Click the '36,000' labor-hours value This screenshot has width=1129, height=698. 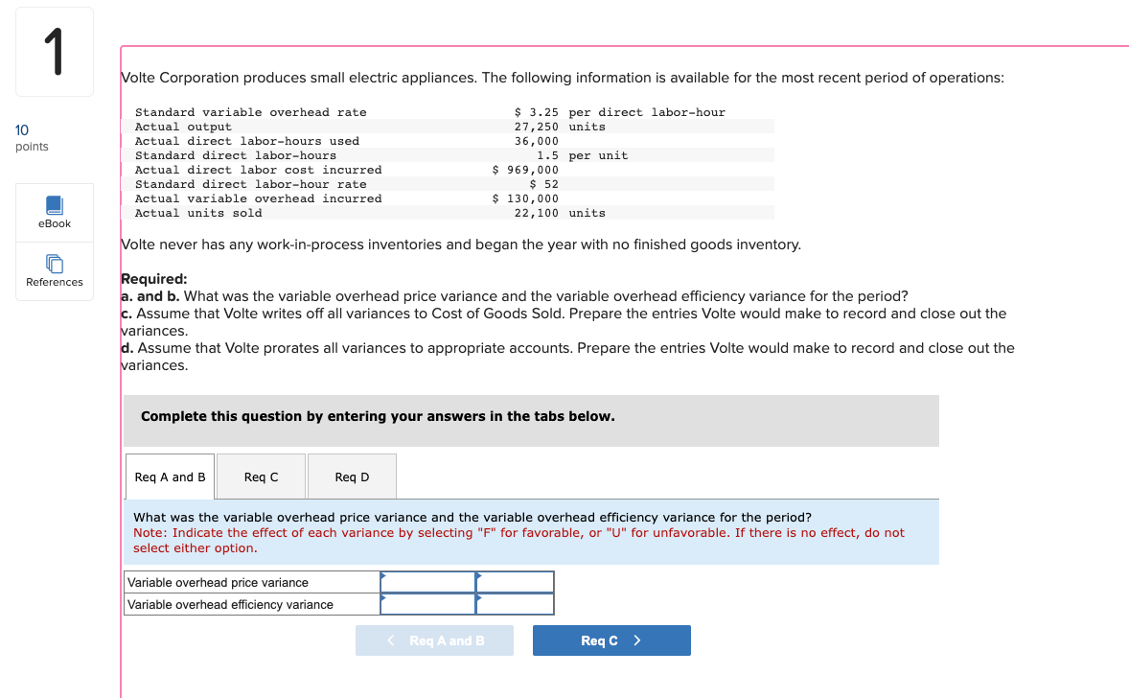[x=537, y=141]
